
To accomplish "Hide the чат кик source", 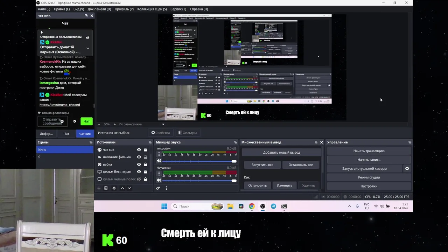I will (x=139, y=150).
